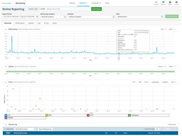Screen dimensions: 182x136
Task: Click the Select Device button
Action: 96,9
